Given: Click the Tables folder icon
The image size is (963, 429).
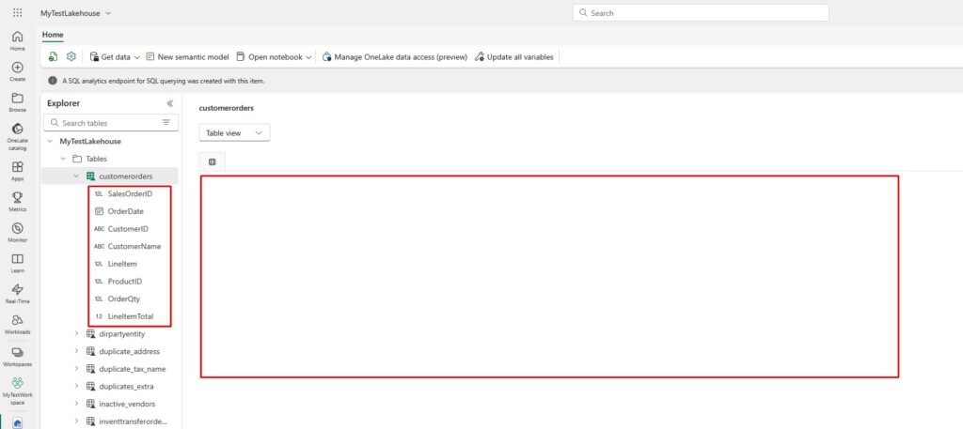Looking at the screenshot, I should (77, 159).
